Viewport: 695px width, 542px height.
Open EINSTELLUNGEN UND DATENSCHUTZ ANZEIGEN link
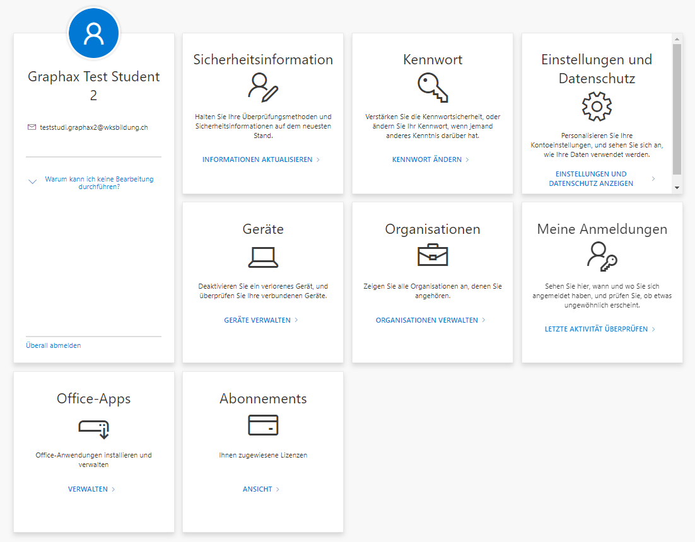(591, 178)
